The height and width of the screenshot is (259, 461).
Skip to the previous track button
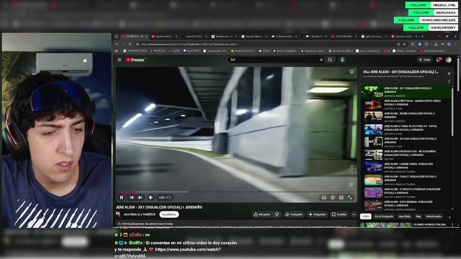(131, 197)
